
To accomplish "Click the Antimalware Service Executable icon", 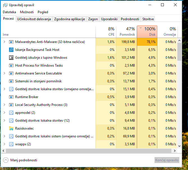I will click(x=11, y=73).
